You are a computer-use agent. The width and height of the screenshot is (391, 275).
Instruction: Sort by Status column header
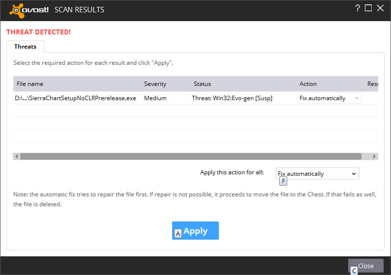click(202, 84)
